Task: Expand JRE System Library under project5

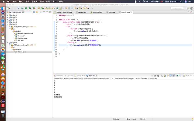Action: pos(10,27)
